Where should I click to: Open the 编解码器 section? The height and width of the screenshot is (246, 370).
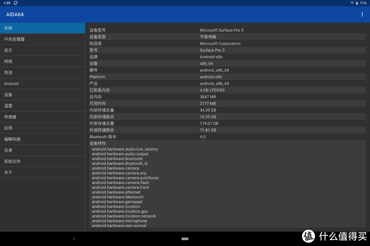point(42,139)
